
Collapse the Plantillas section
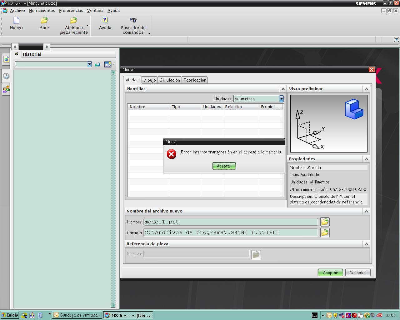click(283, 89)
